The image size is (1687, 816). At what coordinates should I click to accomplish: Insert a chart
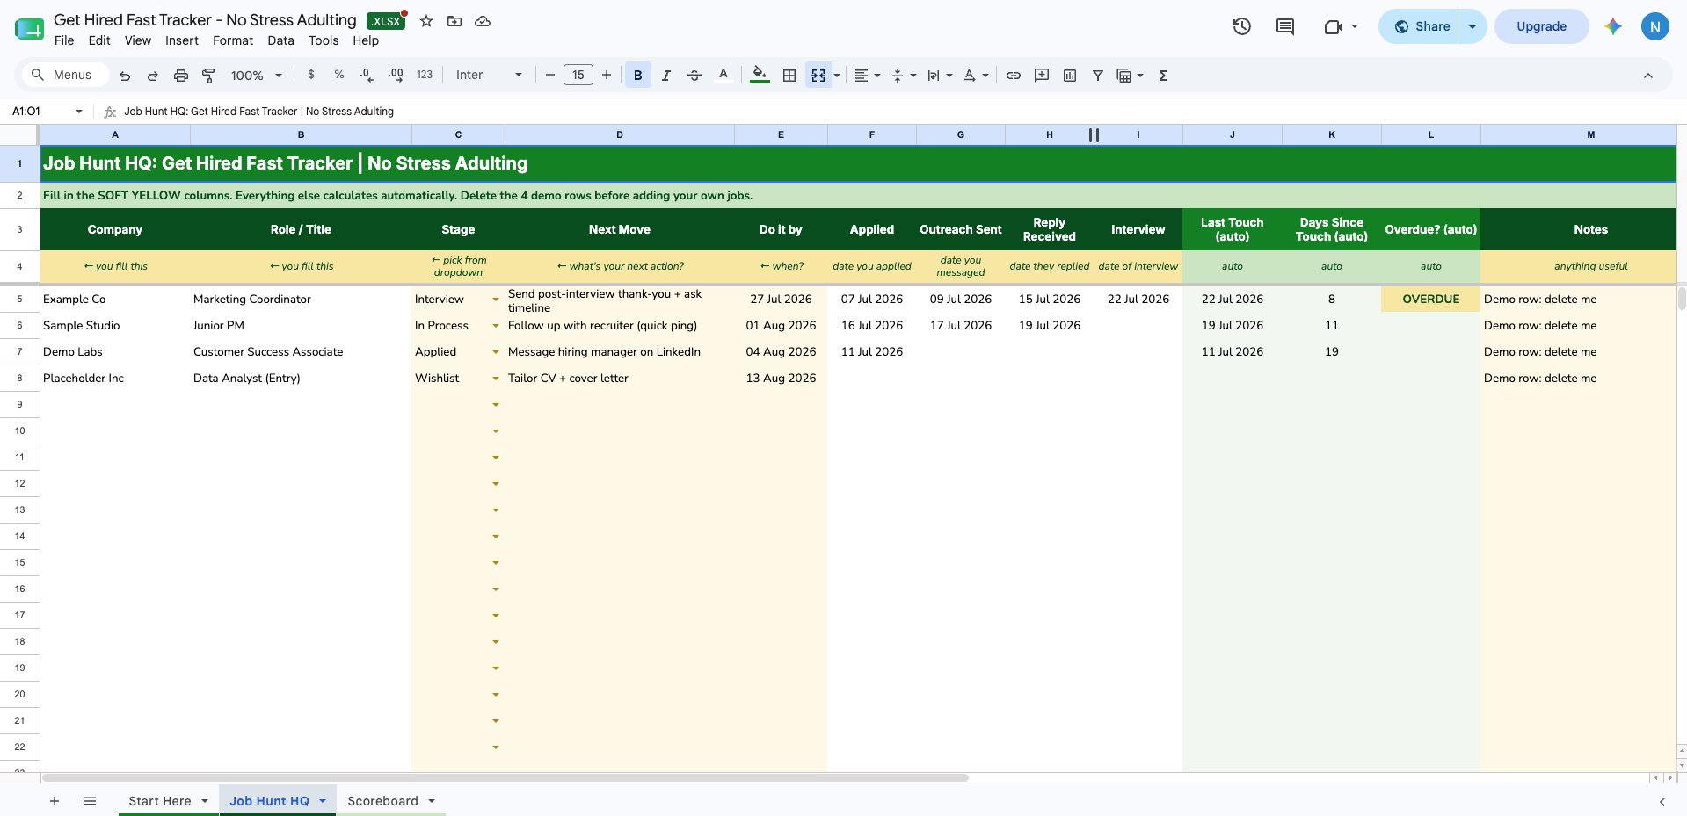[x=1070, y=76]
